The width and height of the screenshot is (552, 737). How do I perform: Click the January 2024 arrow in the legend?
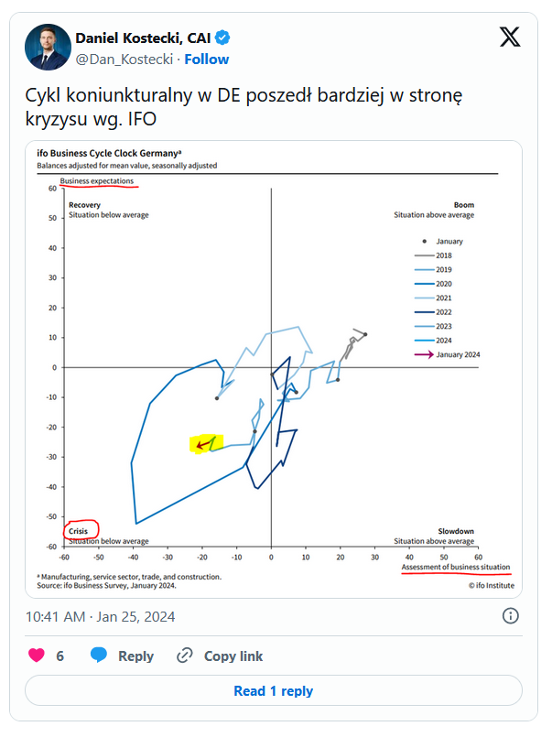(425, 354)
